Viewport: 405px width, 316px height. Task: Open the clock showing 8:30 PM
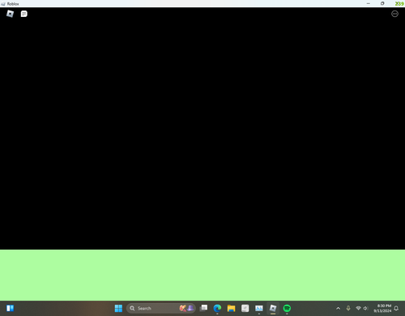pyautogui.click(x=382, y=308)
